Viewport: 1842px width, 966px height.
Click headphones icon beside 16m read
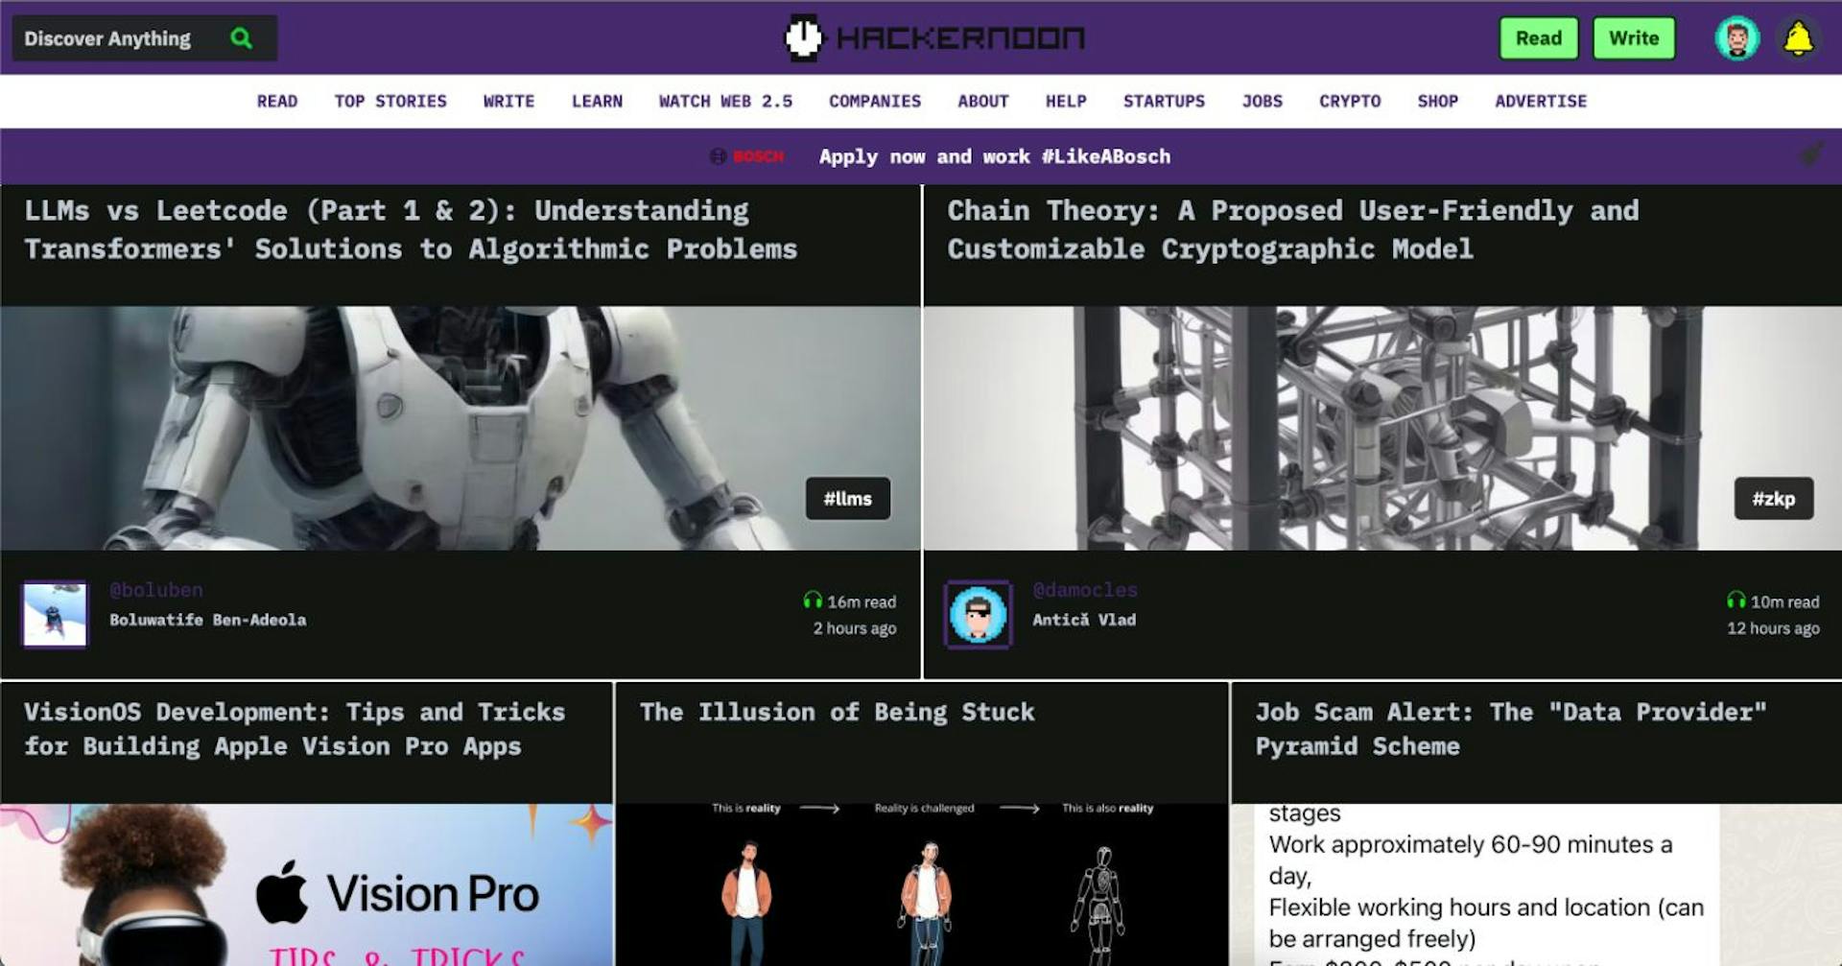click(813, 601)
